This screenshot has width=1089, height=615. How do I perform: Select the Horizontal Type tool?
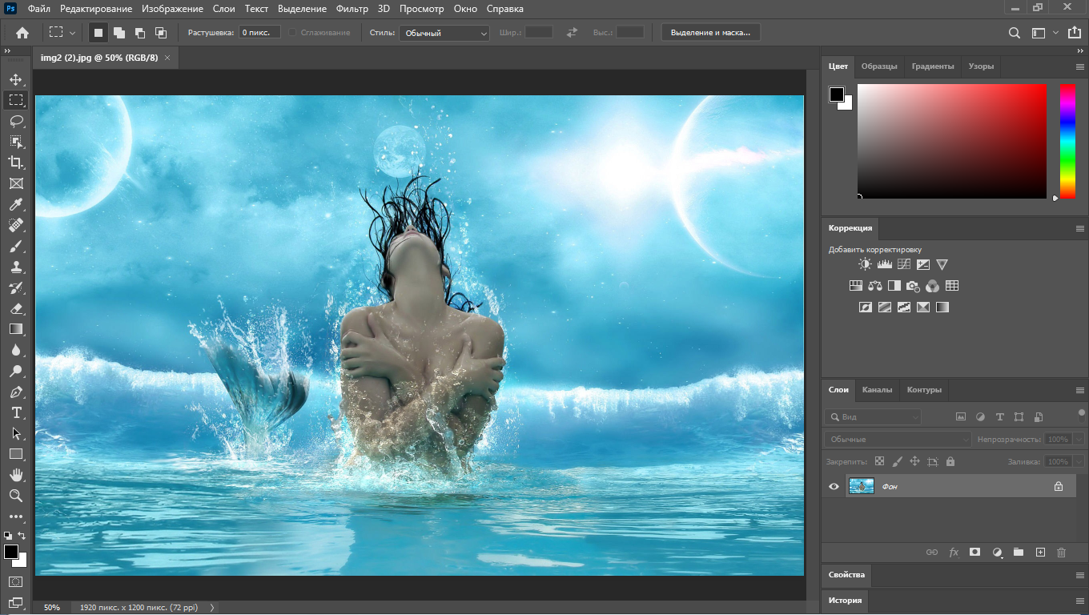tap(16, 412)
